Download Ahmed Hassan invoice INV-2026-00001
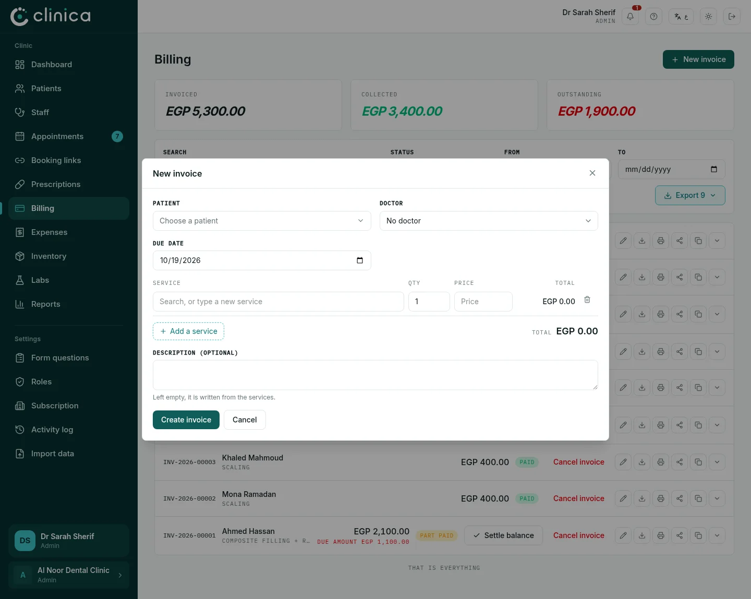The height and width of the screenshot is (599, 751). tap(642, 535)
